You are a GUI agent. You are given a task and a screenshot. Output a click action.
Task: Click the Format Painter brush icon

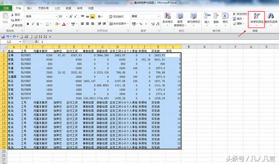tap(12, 25)
